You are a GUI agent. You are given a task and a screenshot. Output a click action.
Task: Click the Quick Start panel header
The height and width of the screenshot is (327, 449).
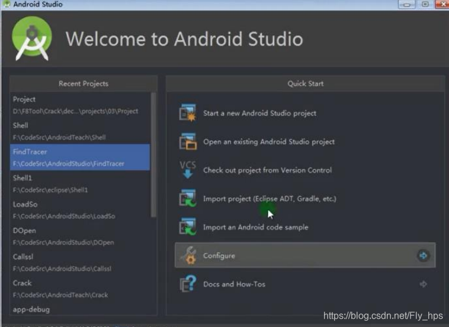tap(305, 84)
